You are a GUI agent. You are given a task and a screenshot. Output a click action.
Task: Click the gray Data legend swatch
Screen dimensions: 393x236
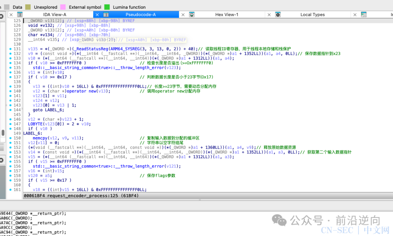pos(7,7)
